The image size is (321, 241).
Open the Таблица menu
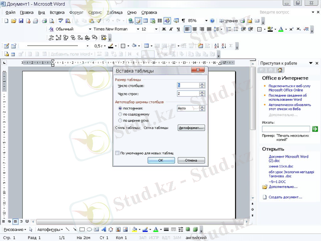click(x=115, y=12)
